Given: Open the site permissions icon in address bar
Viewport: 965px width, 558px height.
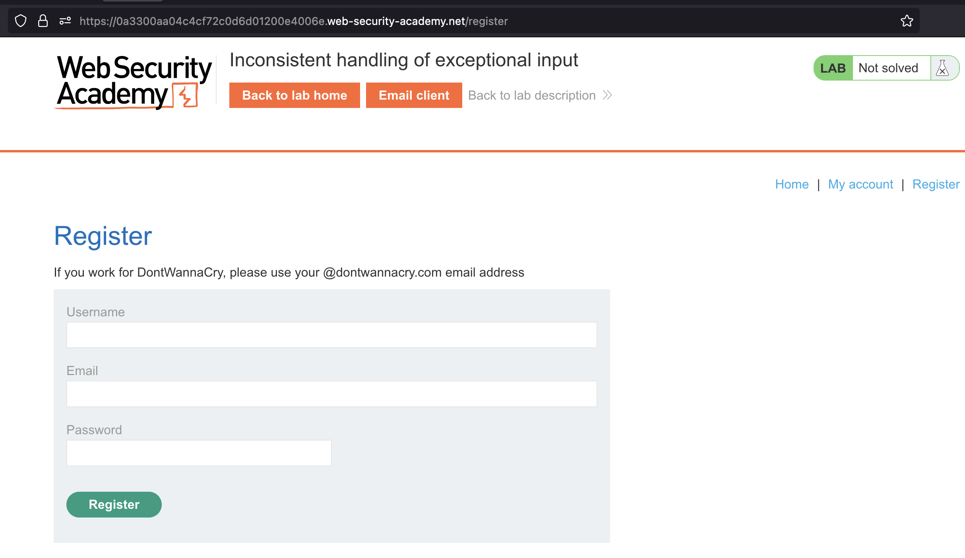Looking at the screenshot, I should (x=65, y=21).
